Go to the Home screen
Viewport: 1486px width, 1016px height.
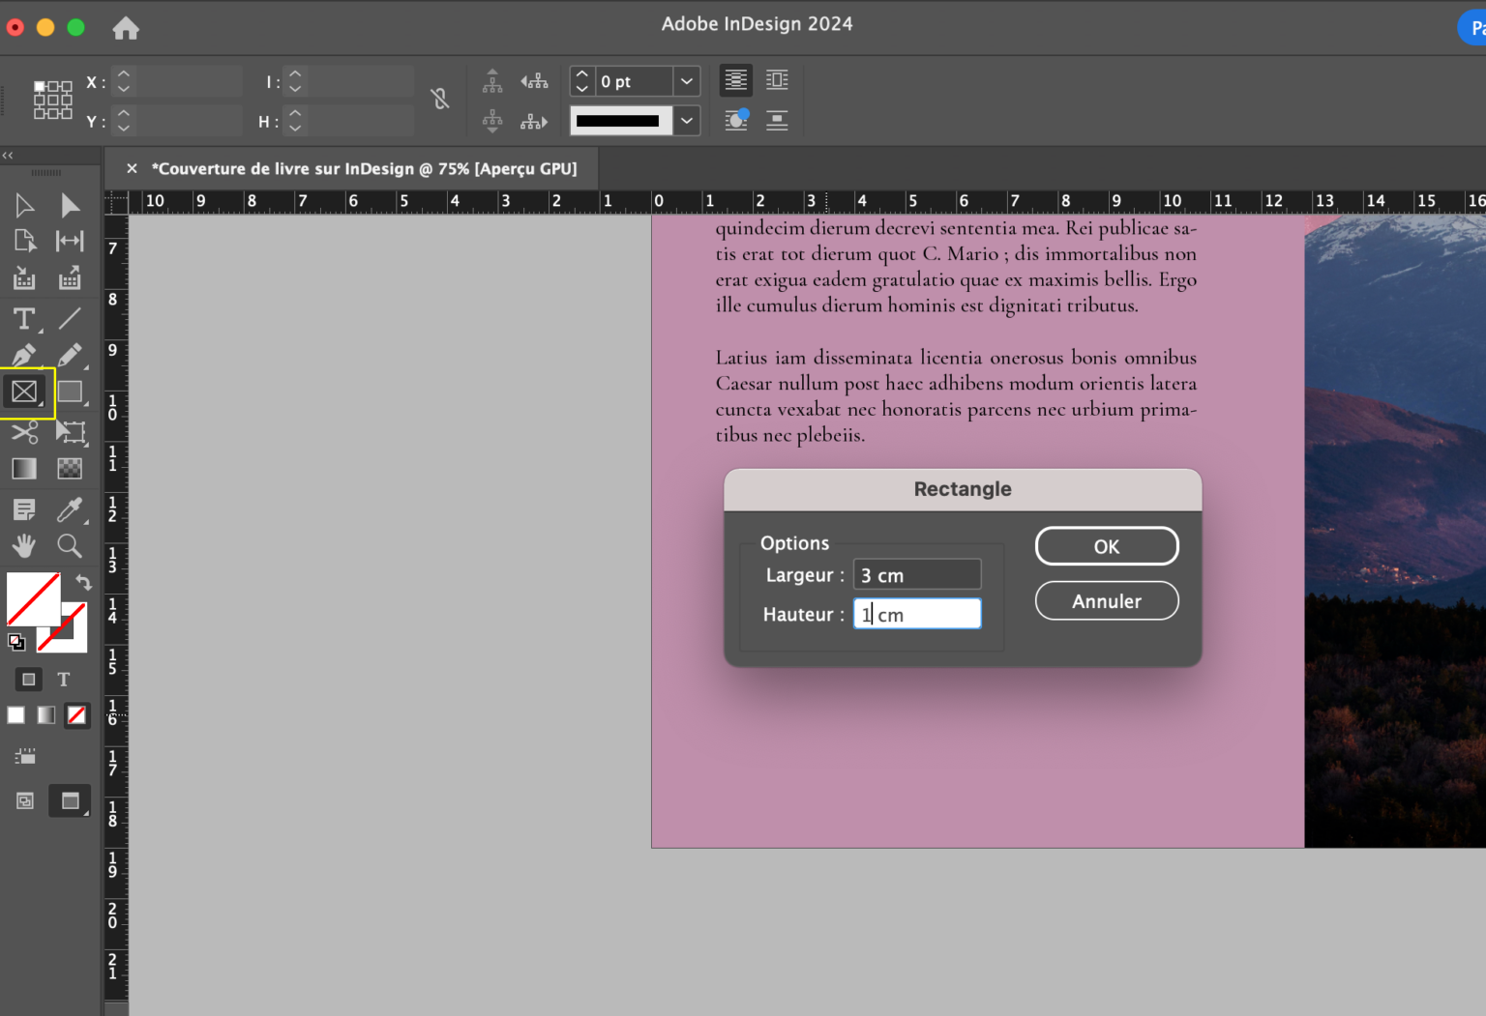point(126,28)
